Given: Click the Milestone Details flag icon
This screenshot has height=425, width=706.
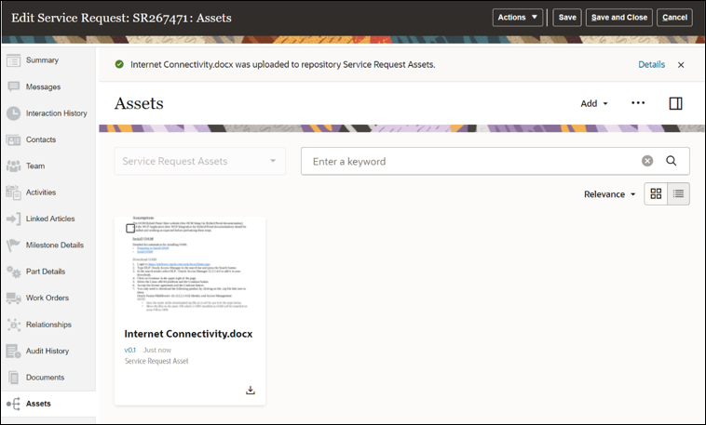Looking at the screenshot, I should (14, 246).
